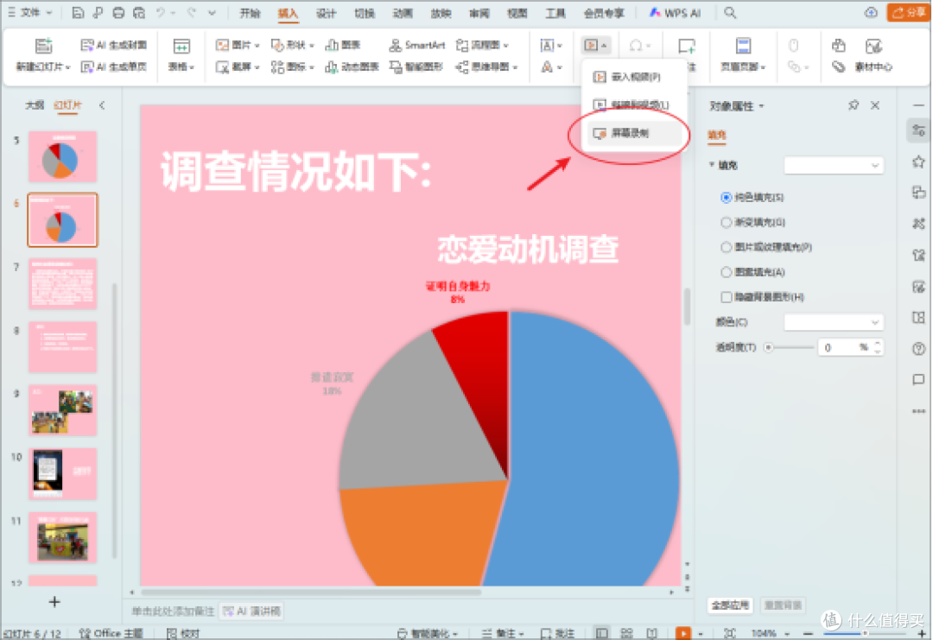
Task: Click the AI speech notes (AI 演讲稿) button
Action: coord(251,611)
